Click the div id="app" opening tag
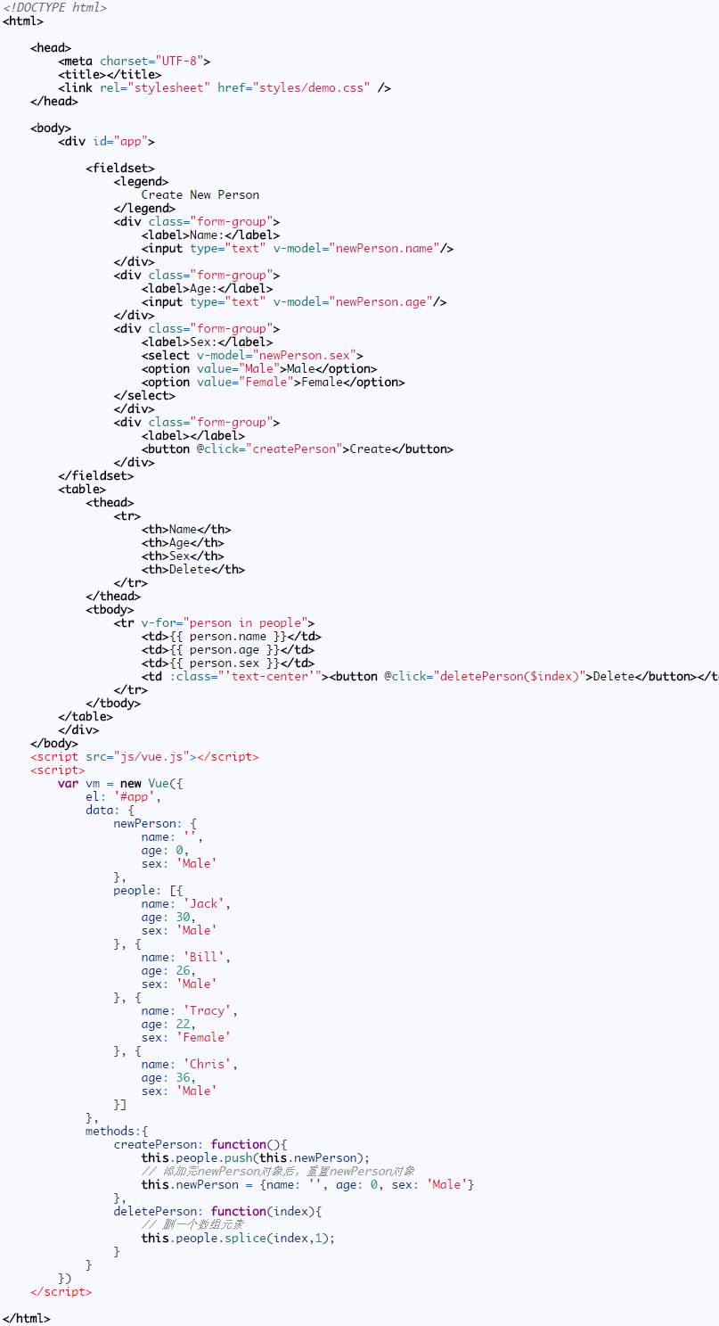The image size is (719, 1326). click(107, 141)
